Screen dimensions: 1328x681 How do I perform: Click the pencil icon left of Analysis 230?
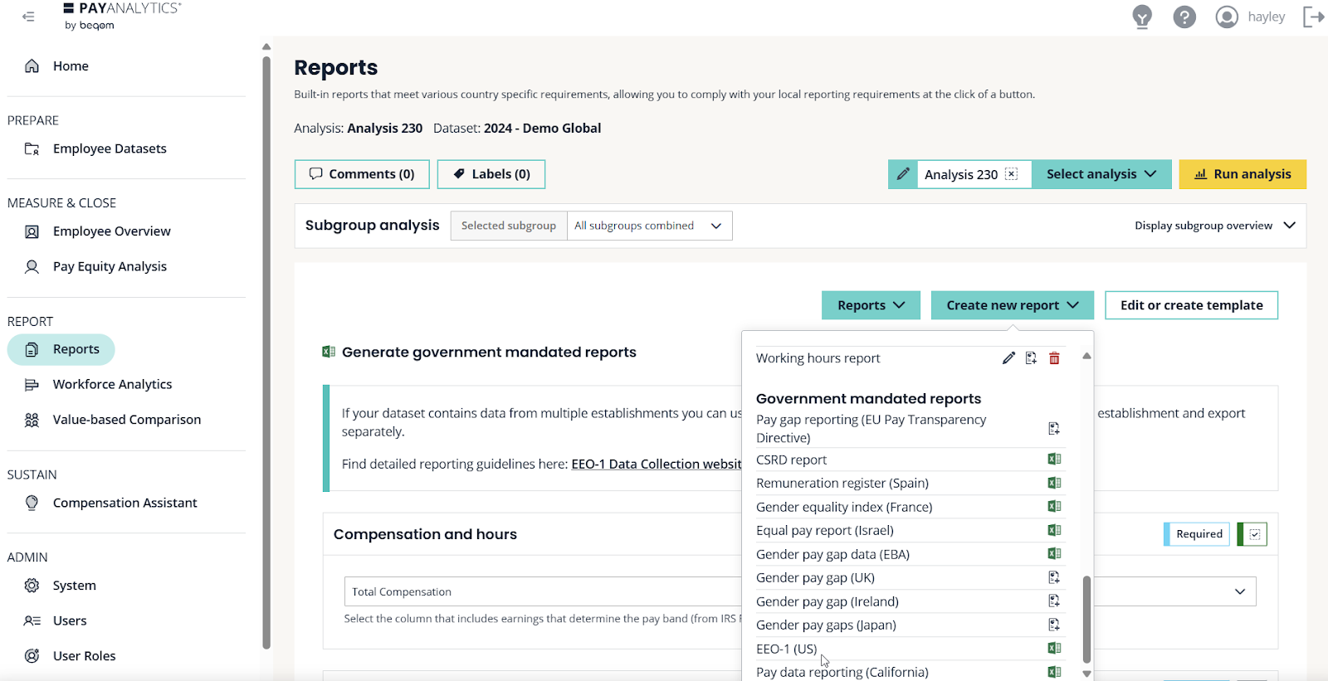point(902,174)
